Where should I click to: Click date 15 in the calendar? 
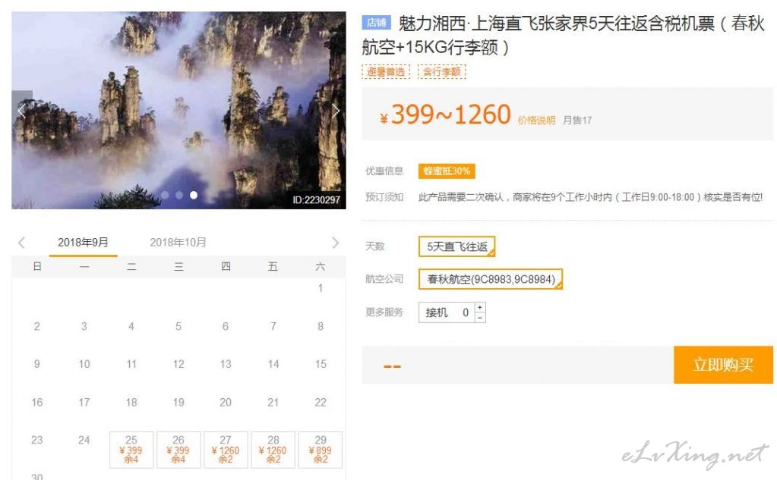(x=321, y=364)
